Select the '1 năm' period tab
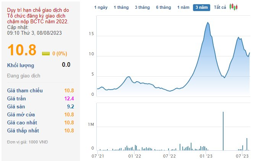This screenshot has width=253, height=161. coord(183,7)
